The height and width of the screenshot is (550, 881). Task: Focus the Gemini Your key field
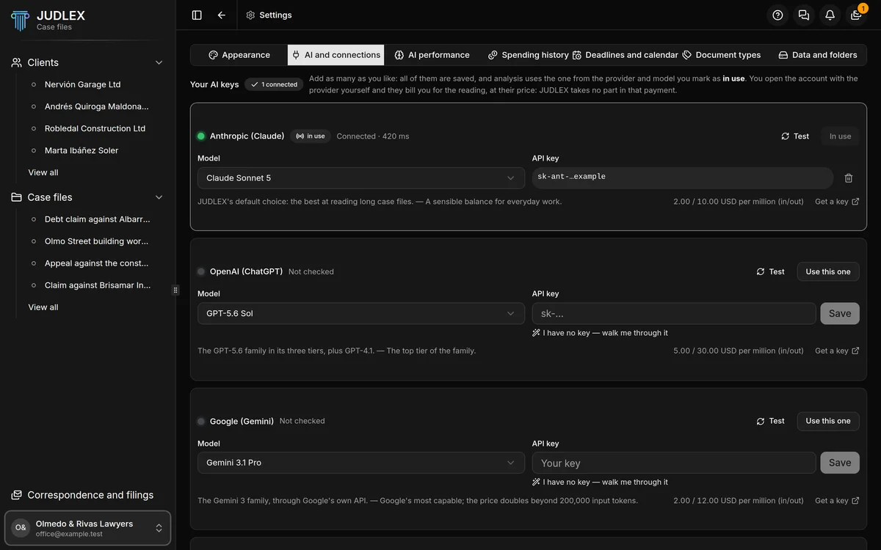tap(674, 463)
